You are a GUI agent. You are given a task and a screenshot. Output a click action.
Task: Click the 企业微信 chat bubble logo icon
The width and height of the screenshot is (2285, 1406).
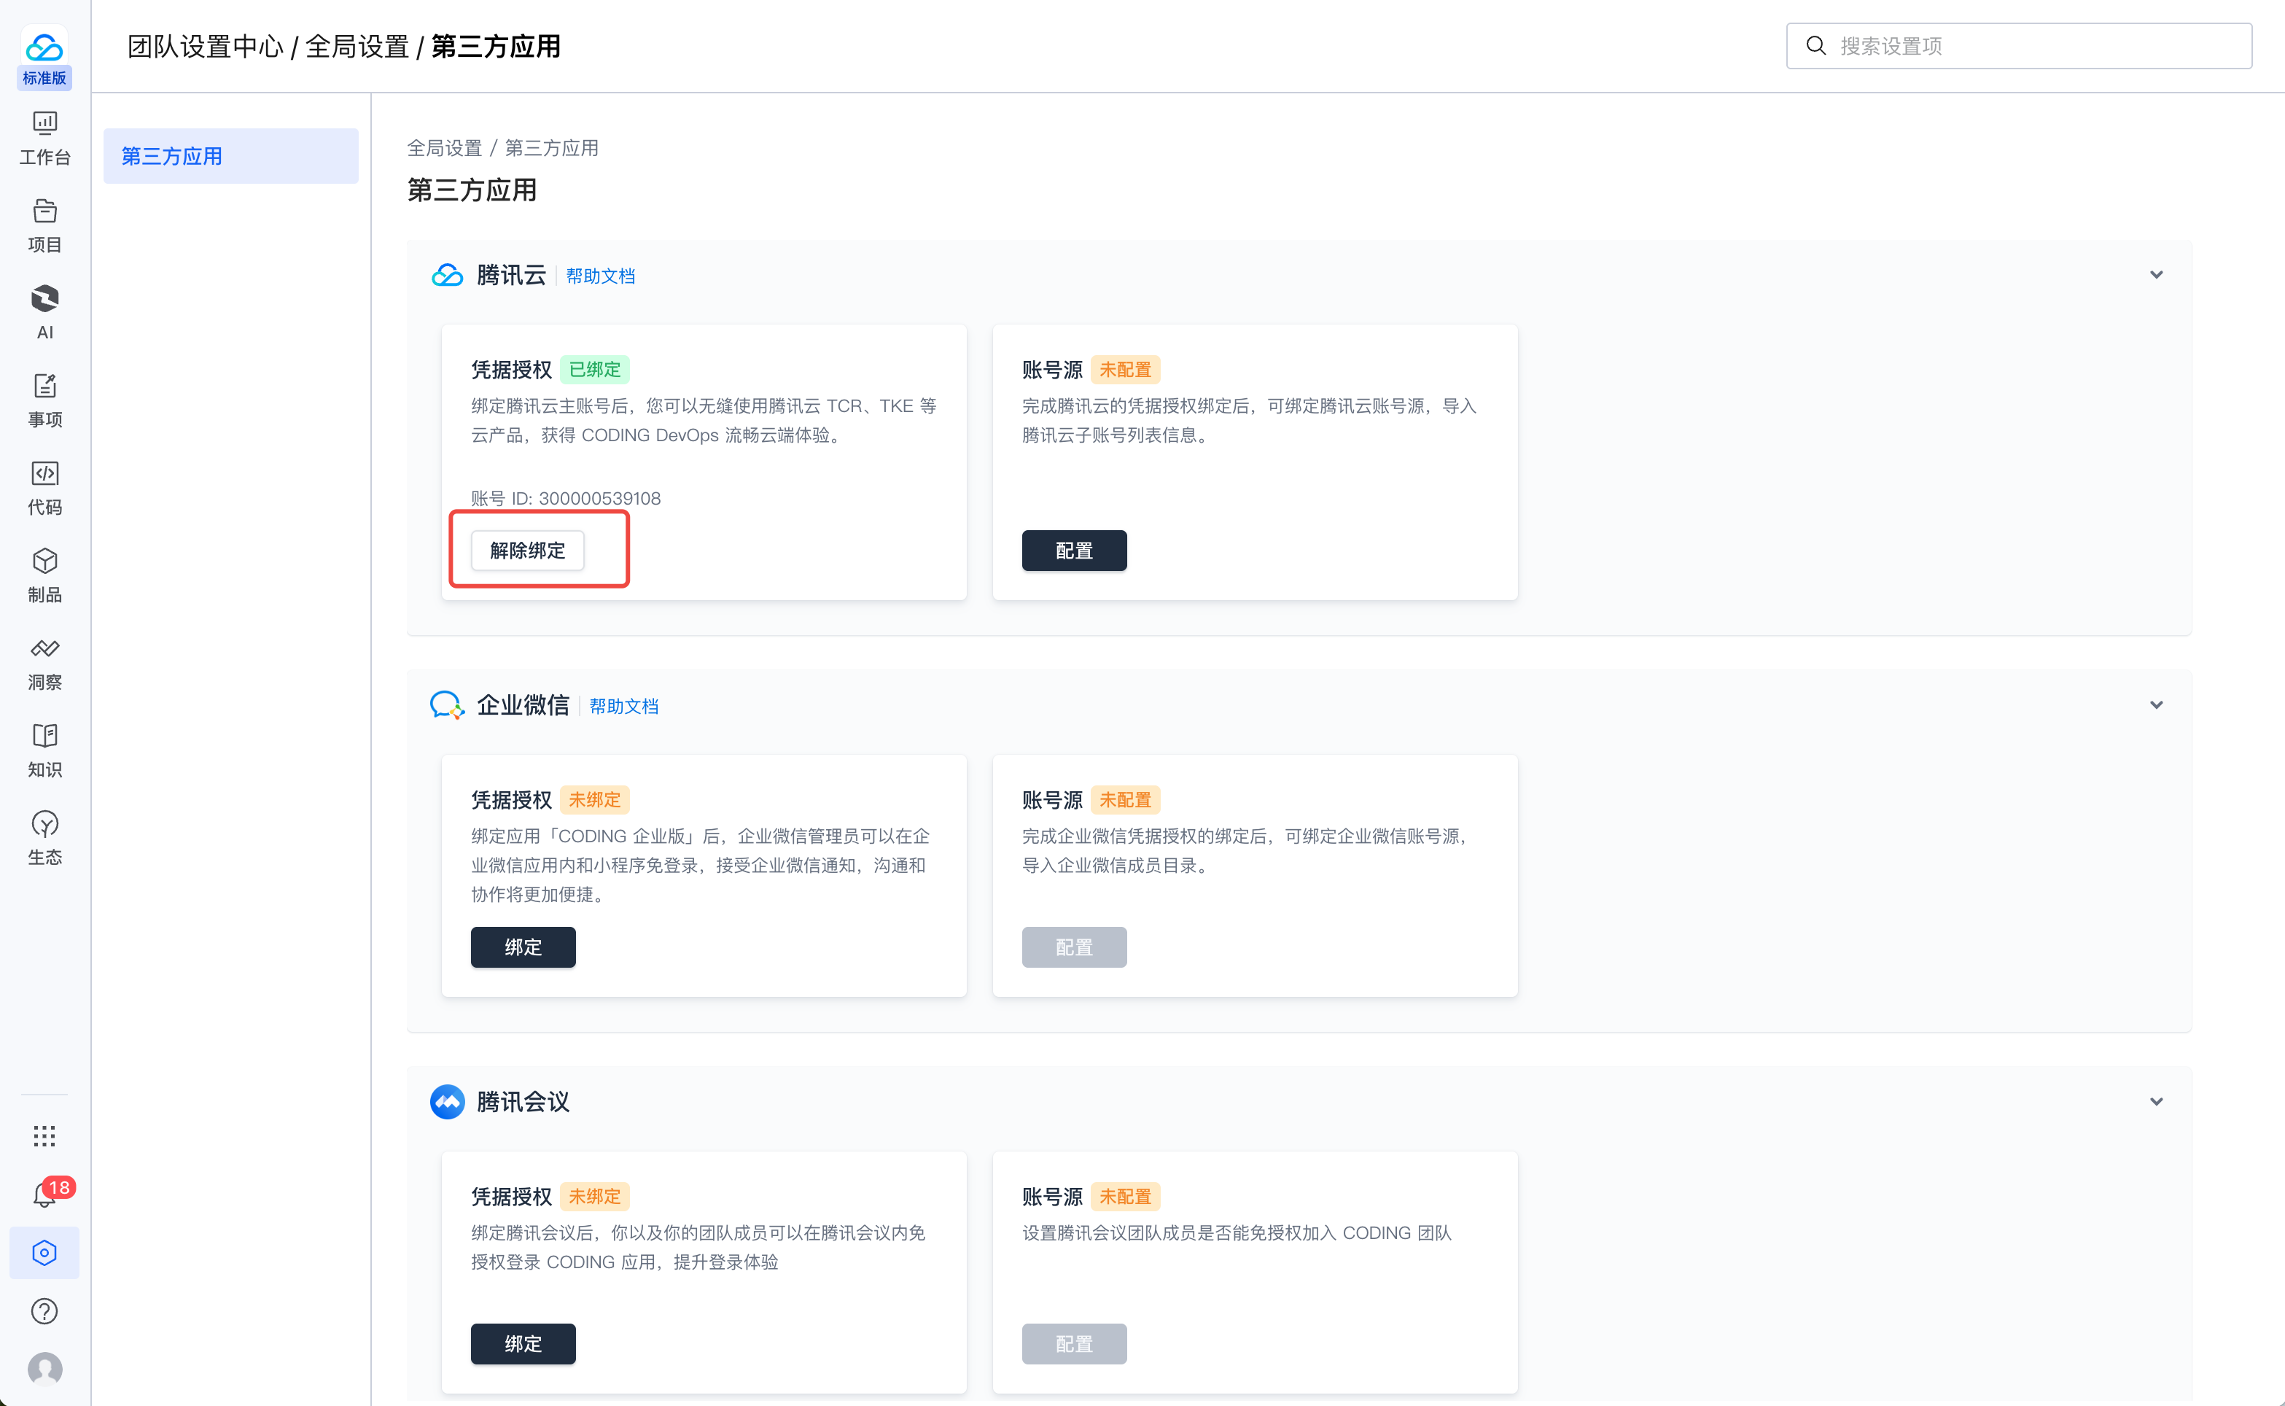(447, 705)
